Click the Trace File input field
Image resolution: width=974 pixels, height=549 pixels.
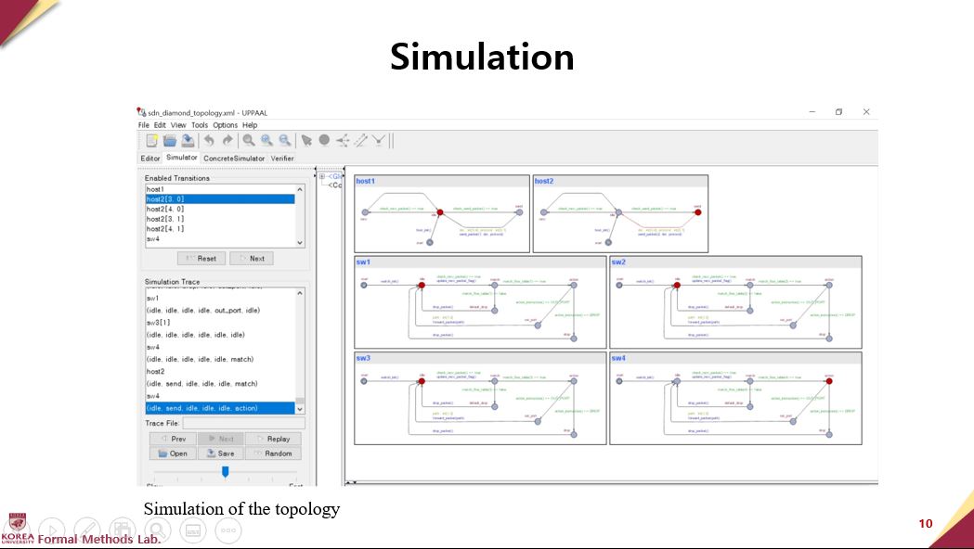[x=242, y=424]
